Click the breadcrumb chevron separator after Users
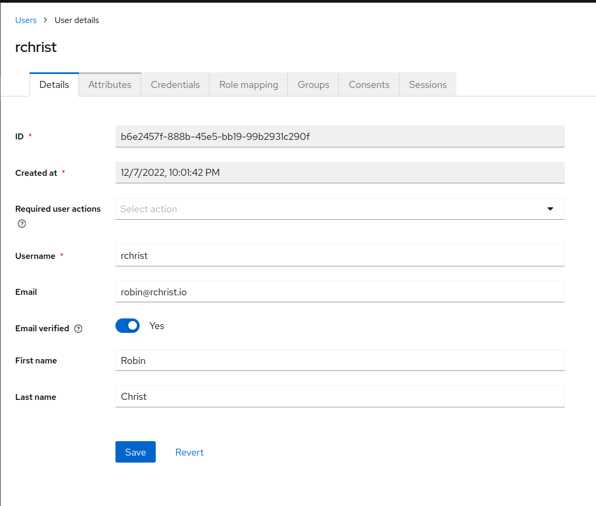 click(46, 20)
